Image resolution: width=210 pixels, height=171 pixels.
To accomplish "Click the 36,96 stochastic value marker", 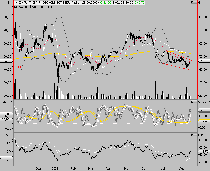I will tap(6, 119).
